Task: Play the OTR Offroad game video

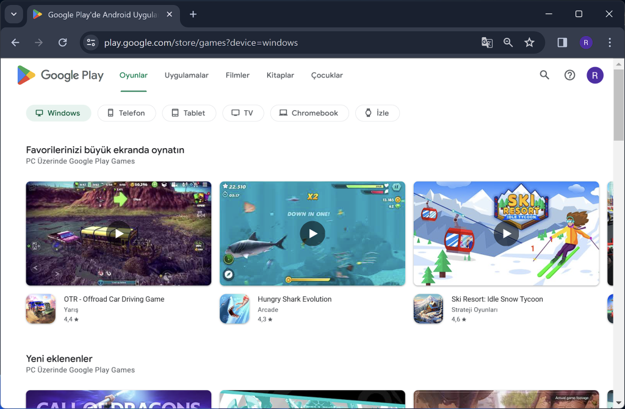Action: pos(119,234)
